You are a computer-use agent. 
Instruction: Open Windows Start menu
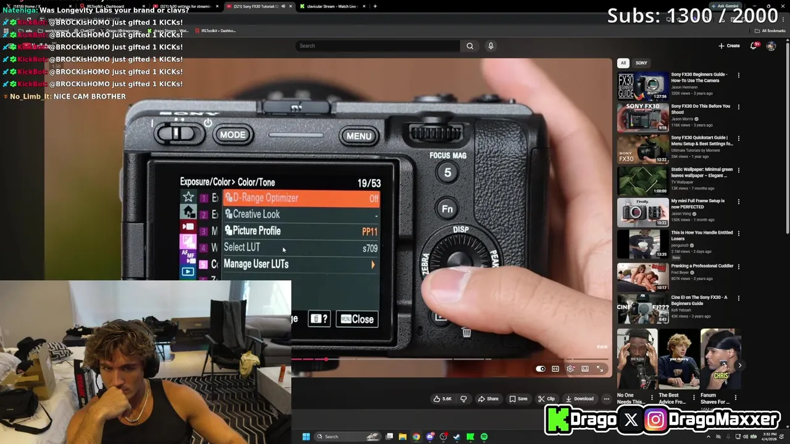pyautogui.click(x=306, y=437)
